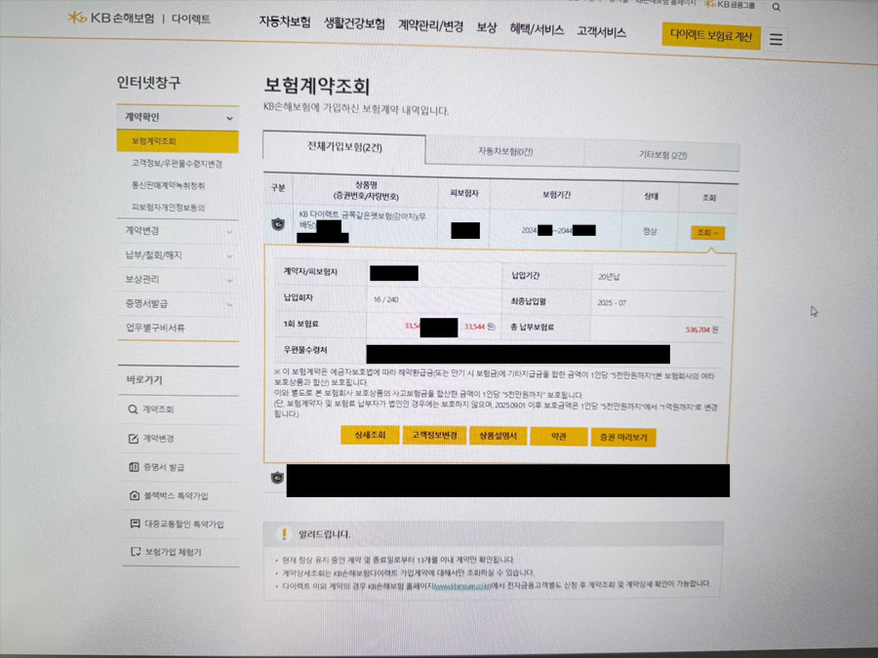Click the 16 / 240 납입회차 value

385,300
